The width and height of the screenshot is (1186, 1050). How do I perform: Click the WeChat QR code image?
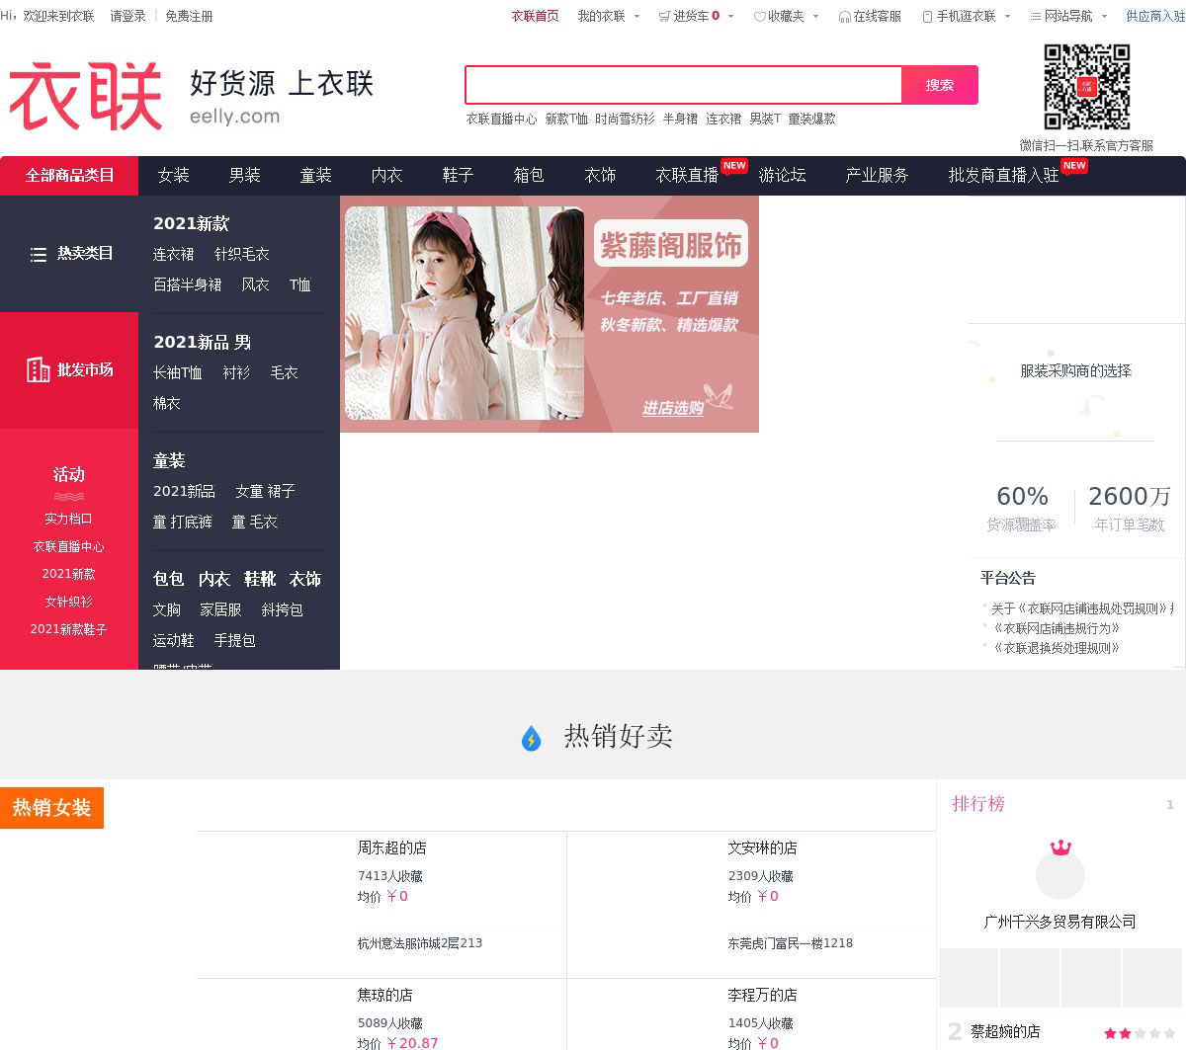(x=1087, y=87)
